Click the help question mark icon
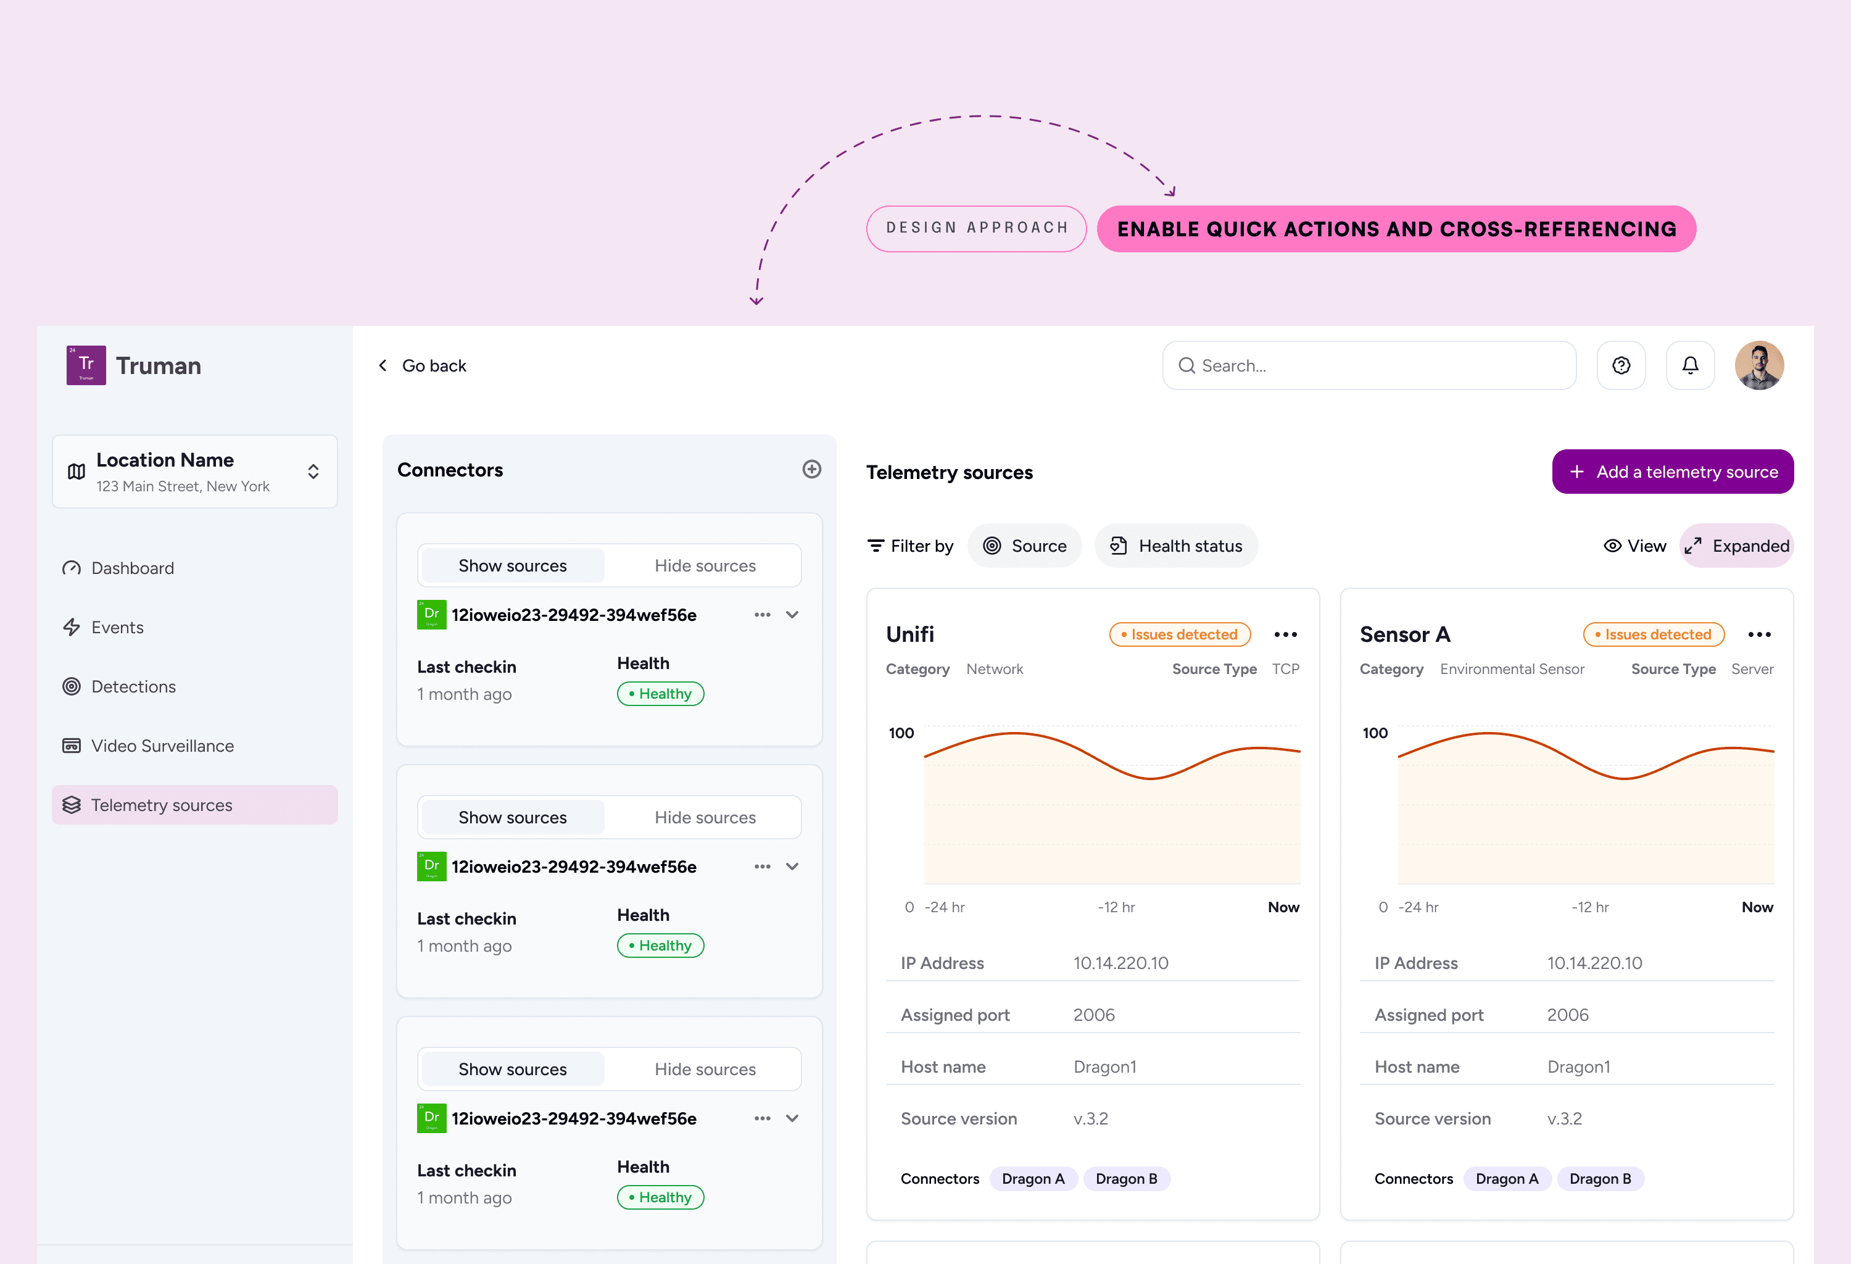Viewport: 1851px width, 1264px height. [1621, 365]
